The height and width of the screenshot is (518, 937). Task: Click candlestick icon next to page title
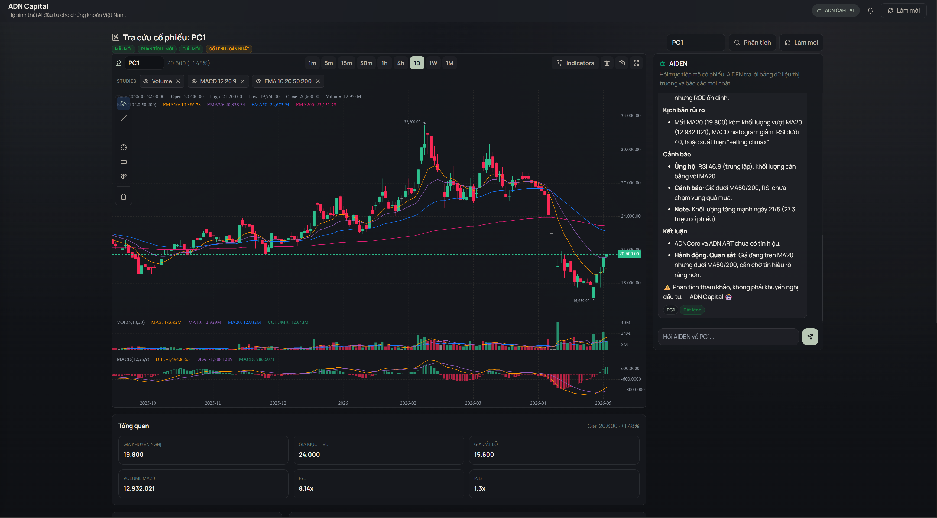(x=115, y=37)
